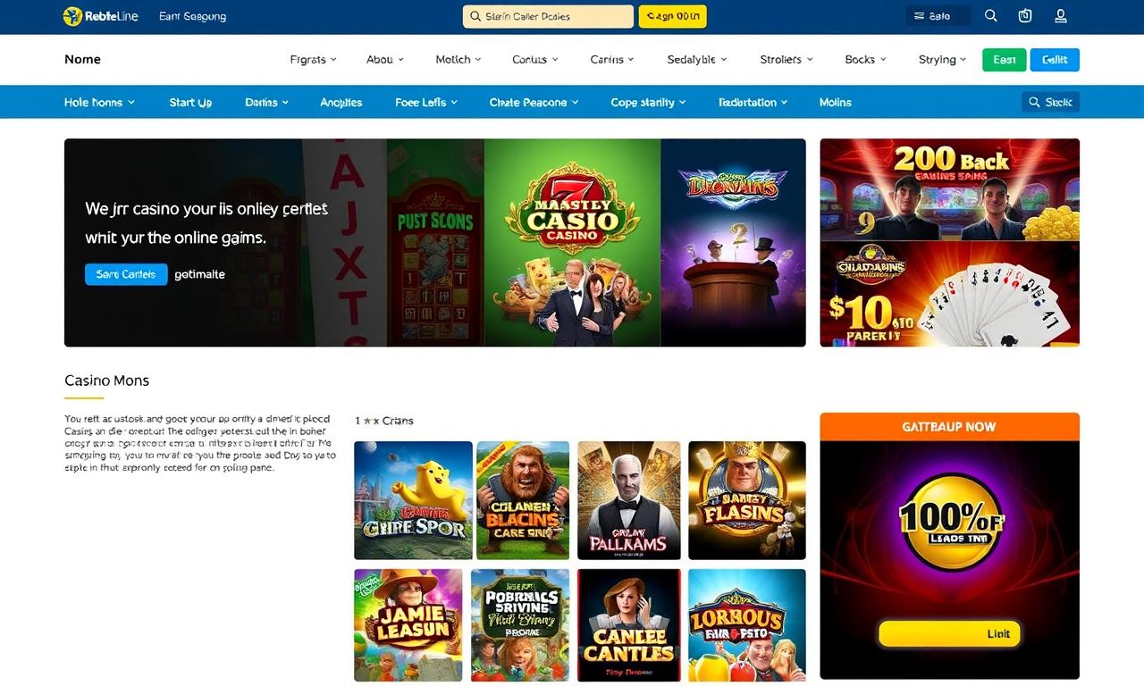Expand the Sedalyble dropdown
The width and height of the screenshot is (1144, 686).
pos(697,59)
